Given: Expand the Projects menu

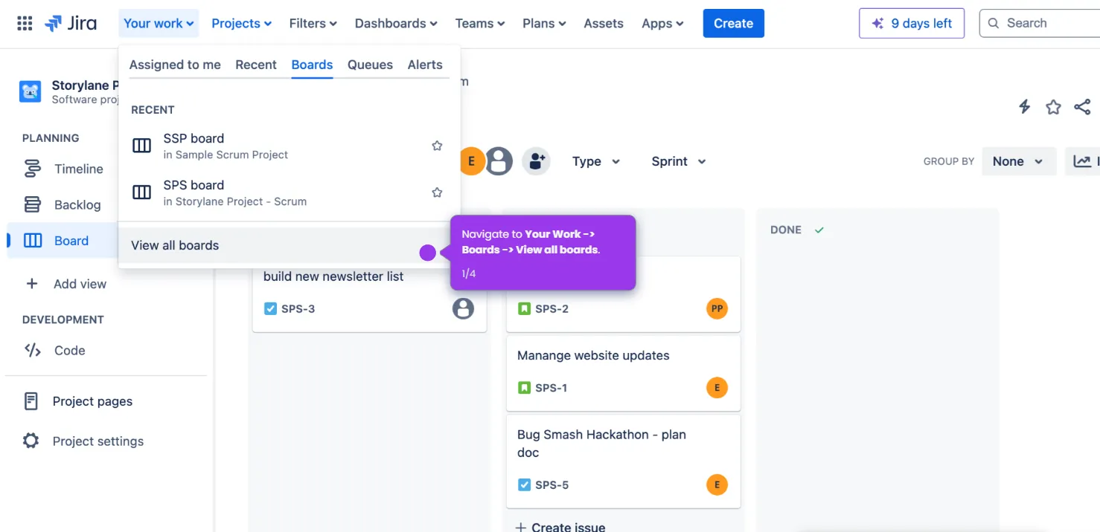Looking at the screenshot, I should coord(242,23).
